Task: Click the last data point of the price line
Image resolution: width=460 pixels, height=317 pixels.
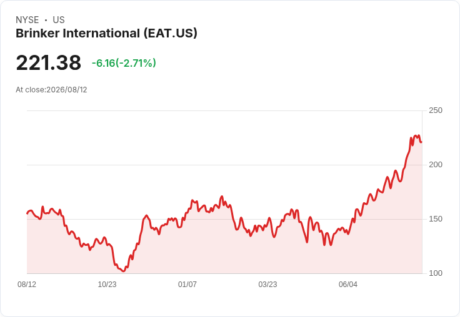Action: [421, 142]
